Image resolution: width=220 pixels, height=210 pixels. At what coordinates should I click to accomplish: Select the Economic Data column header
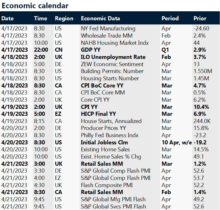pyautogui.click(x=100, y=19)
